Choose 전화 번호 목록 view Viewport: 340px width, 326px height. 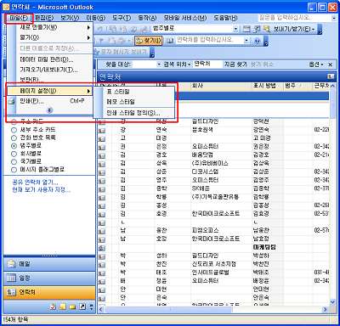14,138
